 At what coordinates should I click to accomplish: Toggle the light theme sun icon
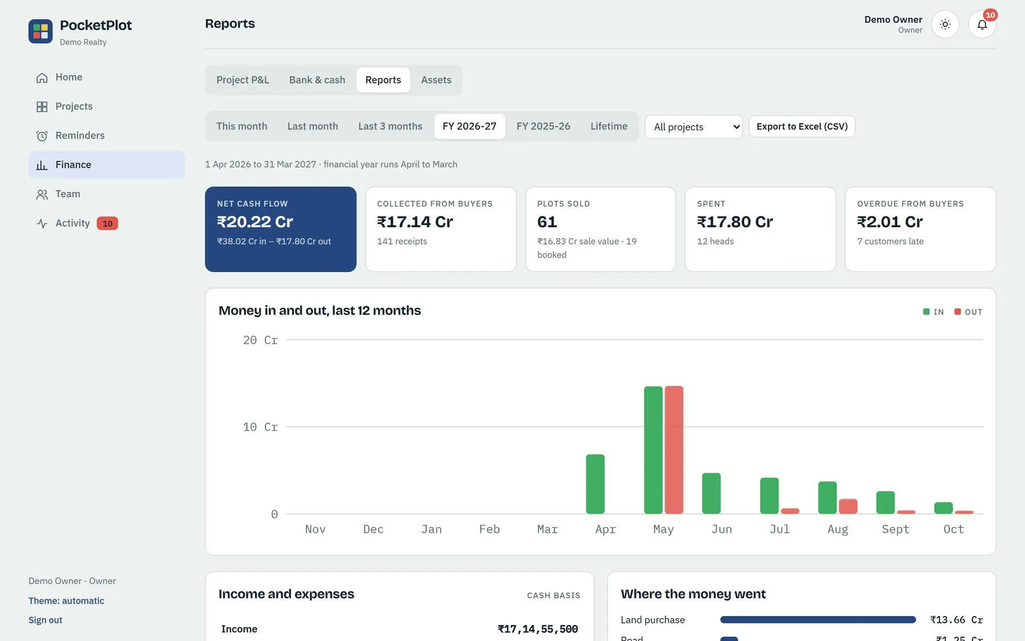(x=945, y=25)
